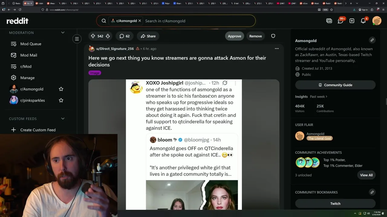
Task: Click The Literal God user flair
Action: pos(319,138)
